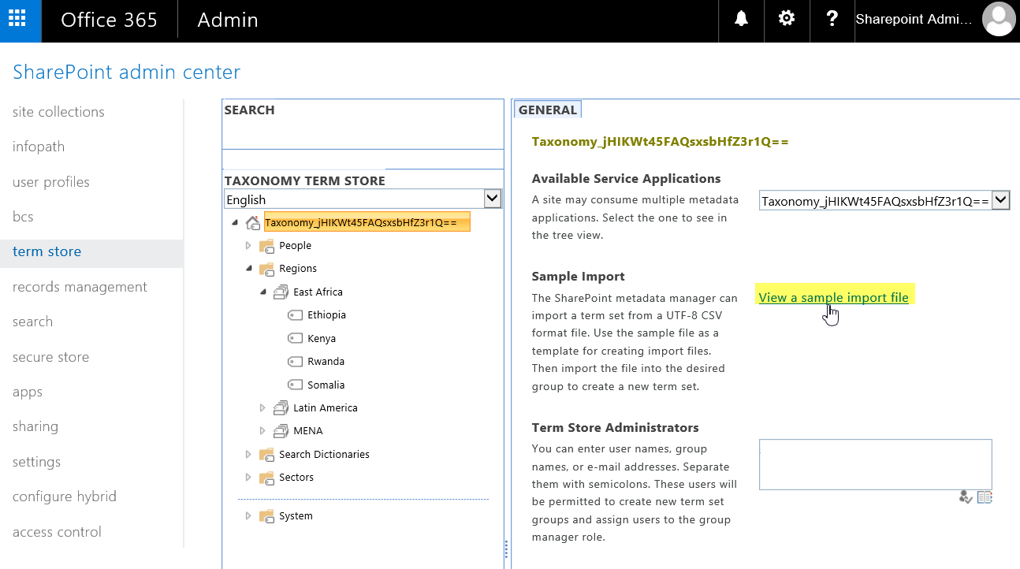Select the Rwanda term

[326, 362]
